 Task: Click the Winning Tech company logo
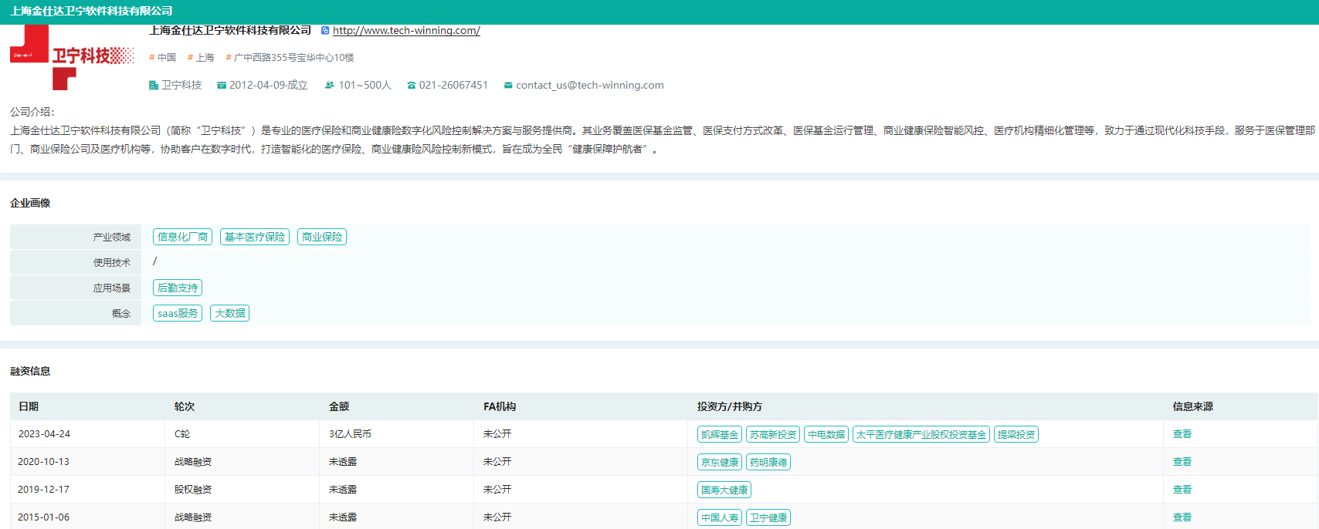click(71, 57)
